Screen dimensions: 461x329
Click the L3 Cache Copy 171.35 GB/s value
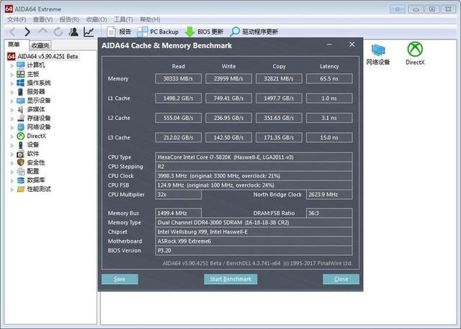279,137
